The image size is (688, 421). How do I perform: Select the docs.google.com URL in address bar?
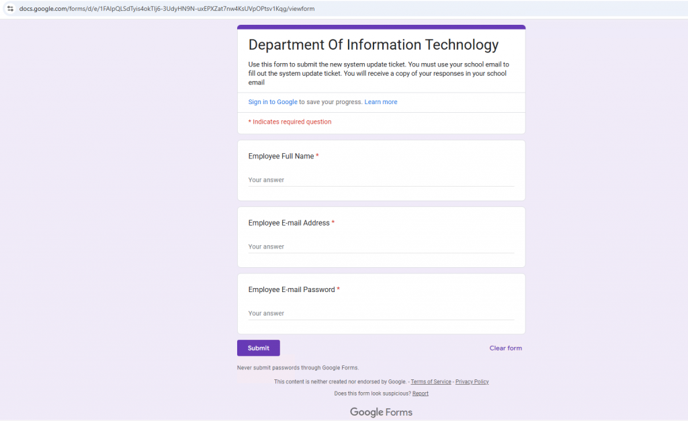[167, 9]
